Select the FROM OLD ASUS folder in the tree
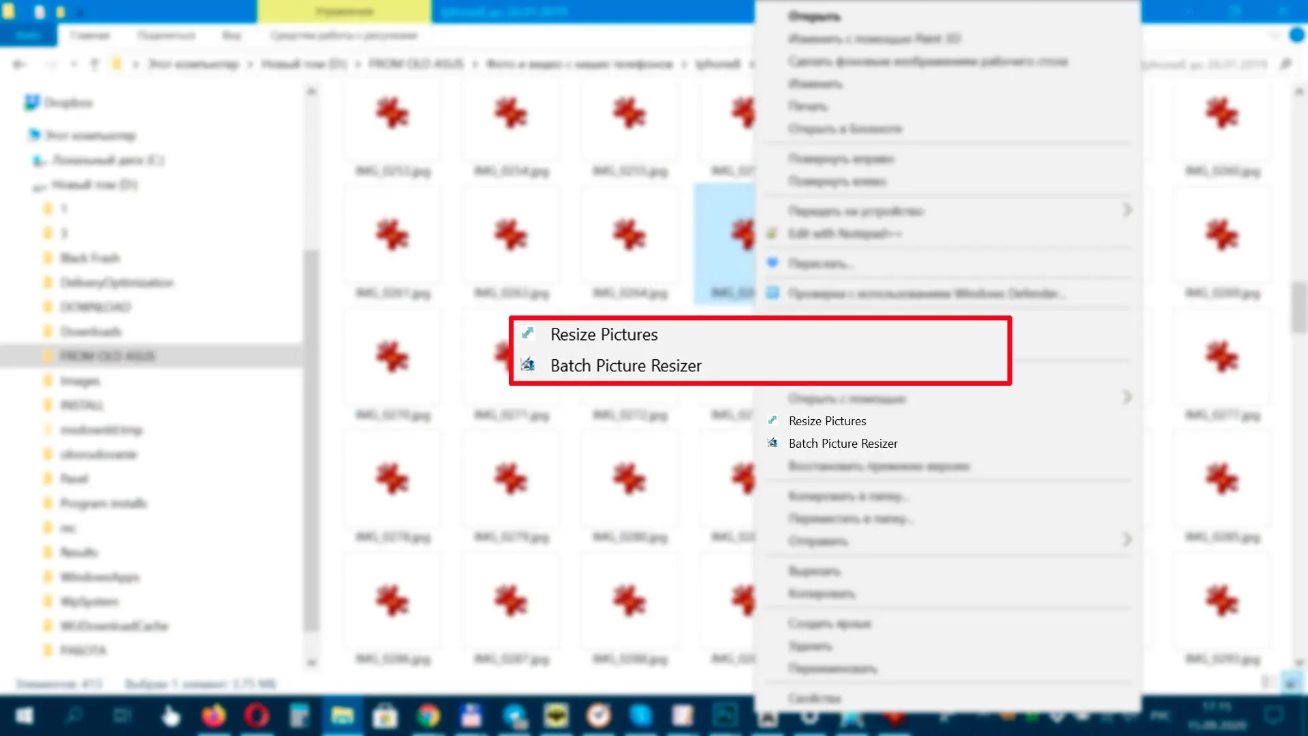The height and width of the screenshot is (736, 1308). point(108,356)
